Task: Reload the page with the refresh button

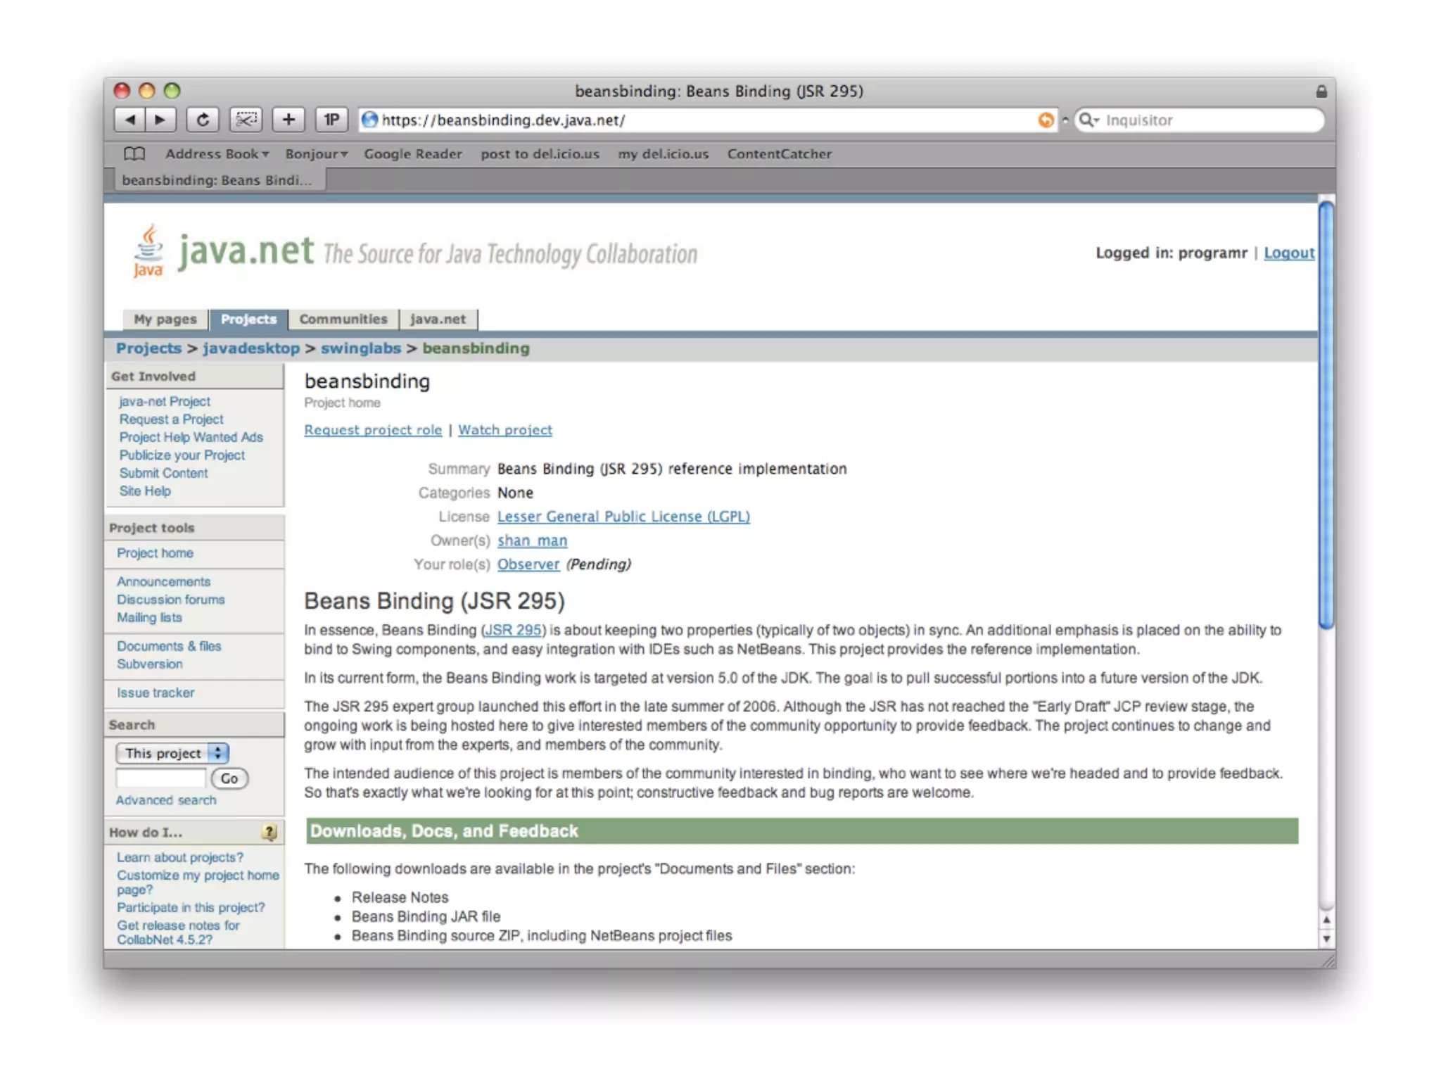Action: pyautogui.click(x=203, y=120)
